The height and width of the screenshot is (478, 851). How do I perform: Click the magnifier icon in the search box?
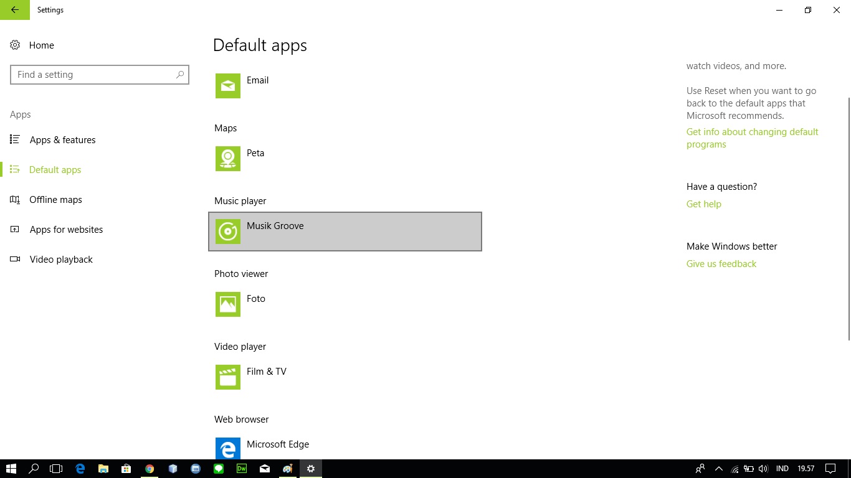[x=180, y=75]
